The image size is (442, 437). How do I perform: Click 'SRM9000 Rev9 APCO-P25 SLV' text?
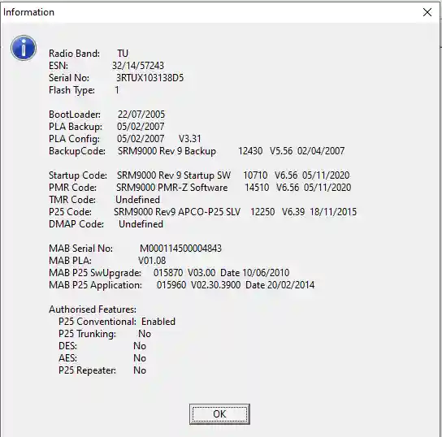pos(177,212)
